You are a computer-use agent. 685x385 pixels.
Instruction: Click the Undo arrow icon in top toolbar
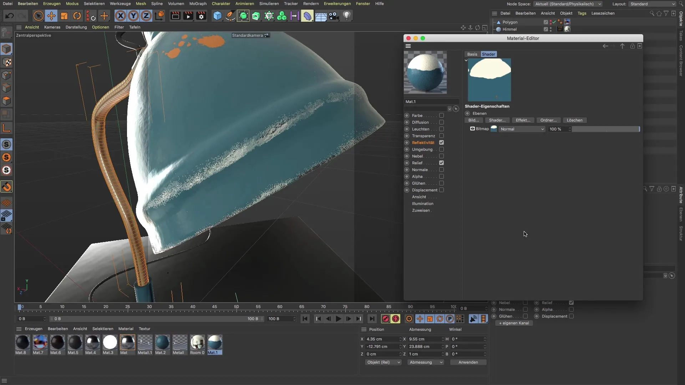click(x=10, y=16)
